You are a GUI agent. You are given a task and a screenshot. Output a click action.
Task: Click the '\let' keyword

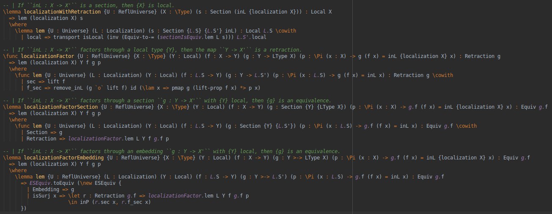(x=74, y=195)
